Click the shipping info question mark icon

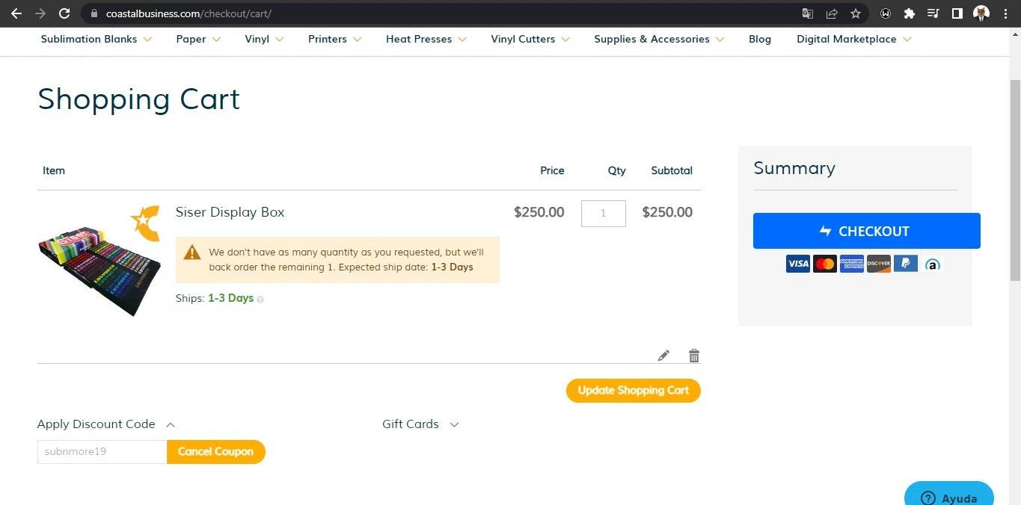(x=260, y=300)
